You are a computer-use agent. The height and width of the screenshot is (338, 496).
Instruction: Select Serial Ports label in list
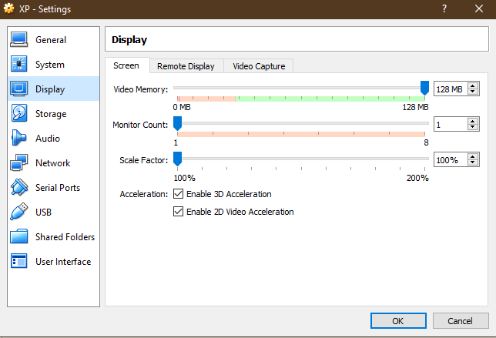[58, 188]
